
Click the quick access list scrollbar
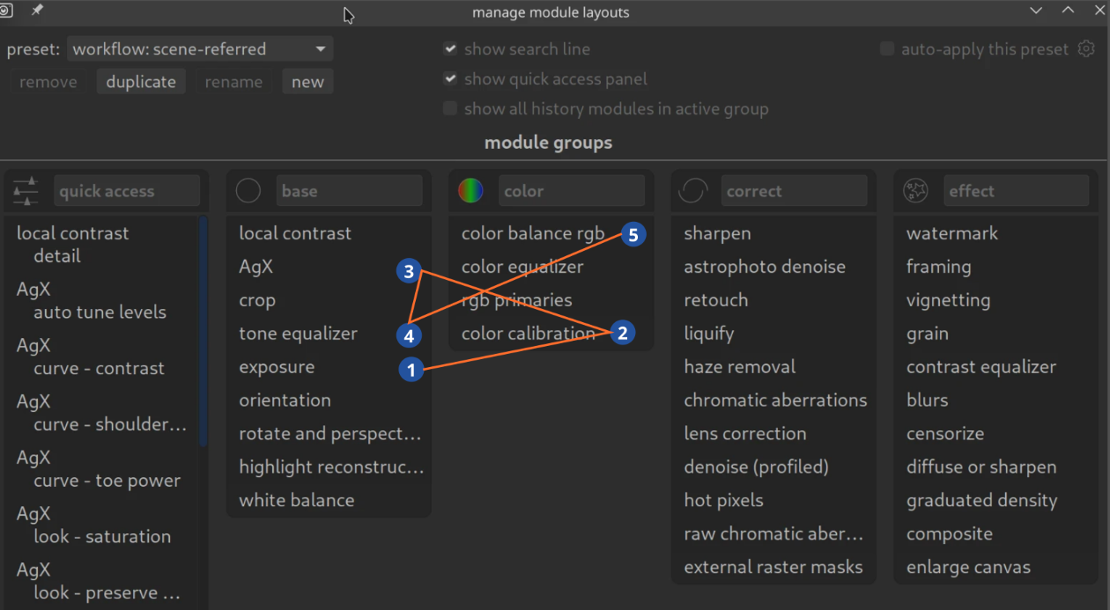[x=203, y=334]
